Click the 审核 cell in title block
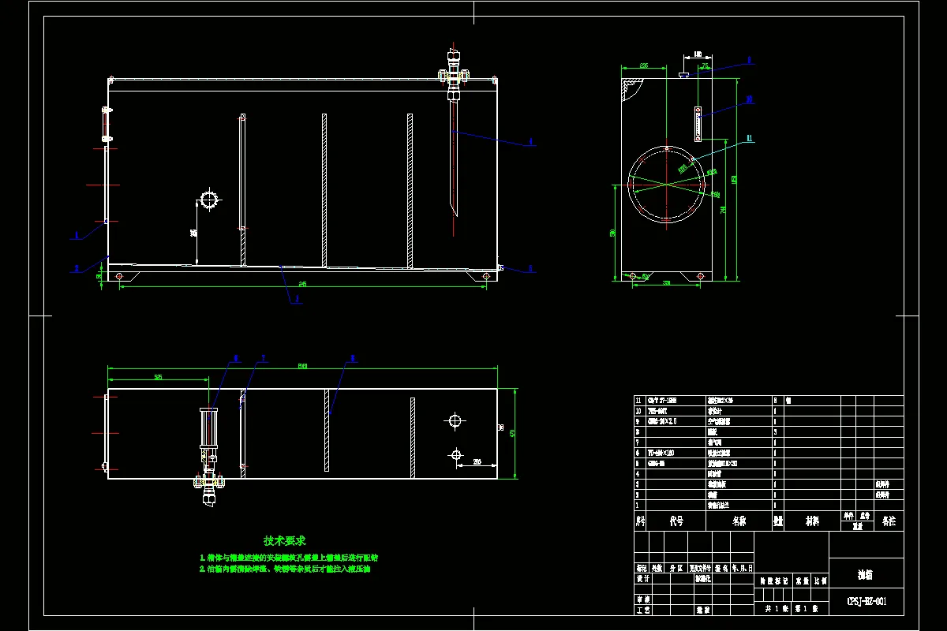The image size is (947, 631). 642,599
